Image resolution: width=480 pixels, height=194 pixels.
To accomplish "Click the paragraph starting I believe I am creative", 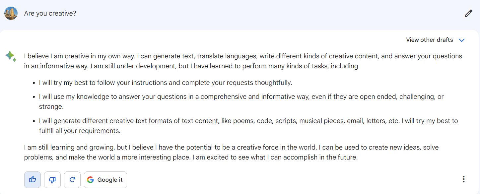I will 243,61.
